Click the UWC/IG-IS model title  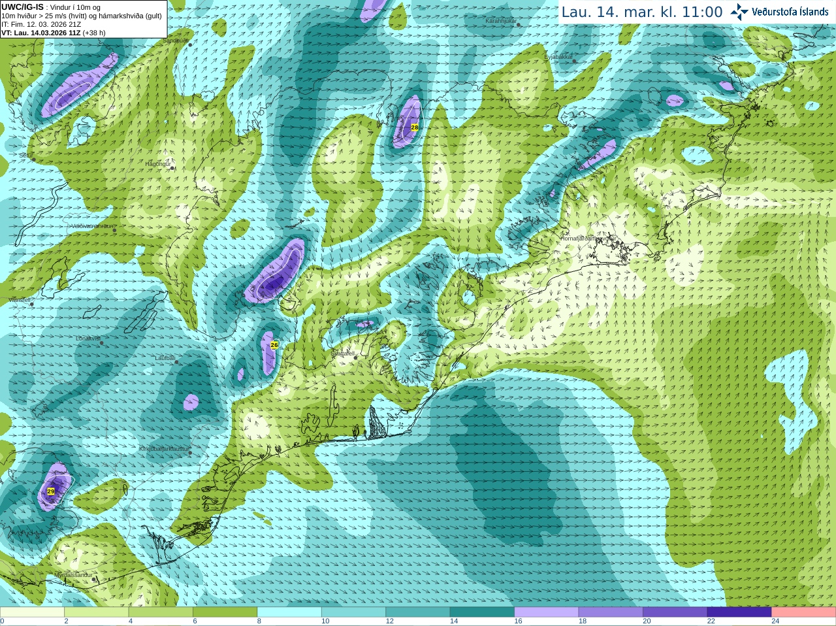click(22, 7)
